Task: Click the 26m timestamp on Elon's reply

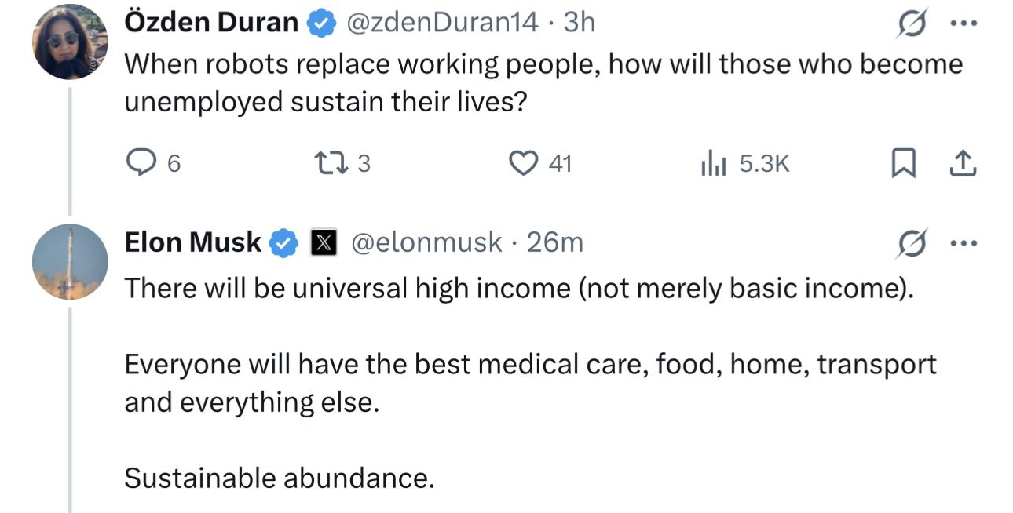Action: (555, 243)
